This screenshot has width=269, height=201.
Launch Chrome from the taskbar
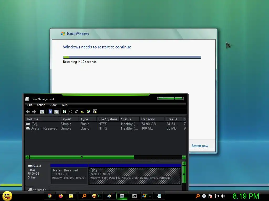[50, 196]
